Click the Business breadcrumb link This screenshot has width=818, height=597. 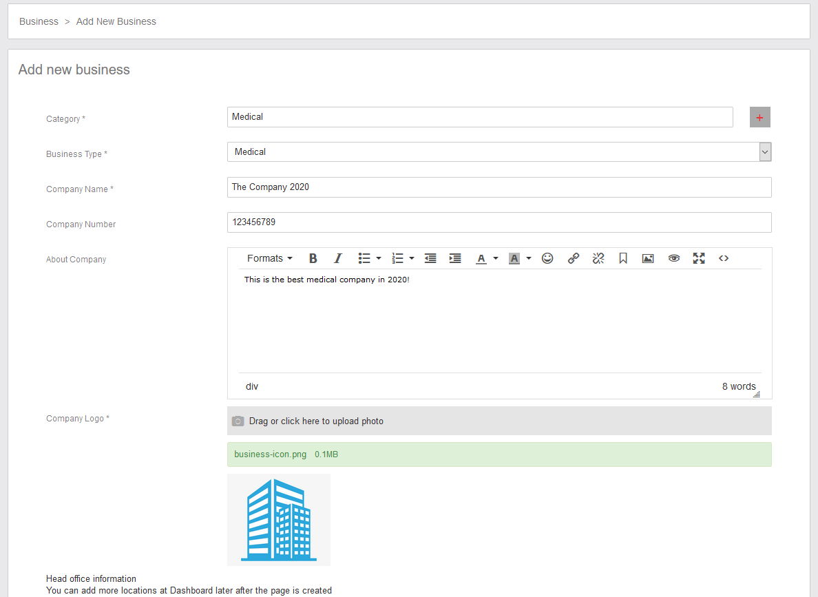[x=39, y=21]
